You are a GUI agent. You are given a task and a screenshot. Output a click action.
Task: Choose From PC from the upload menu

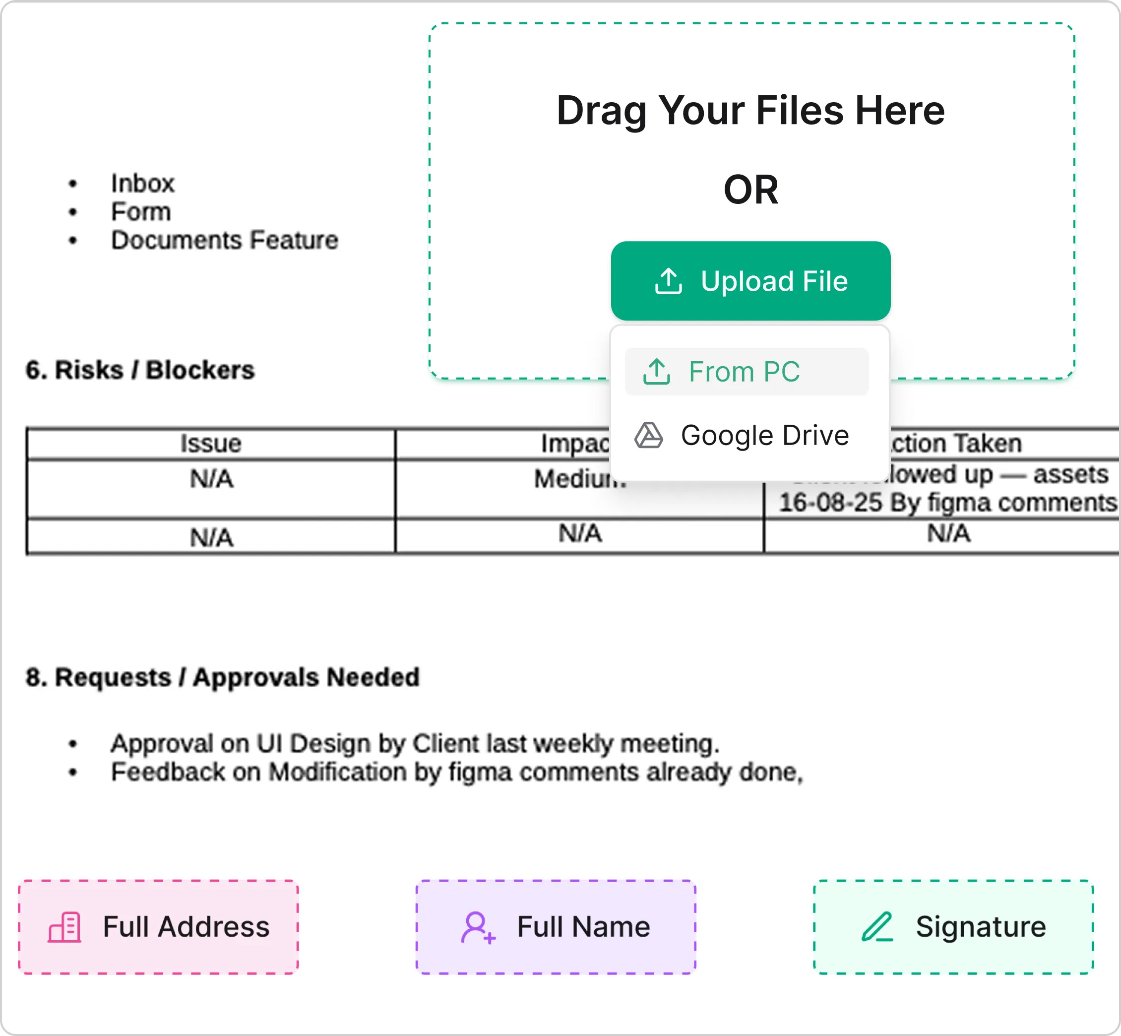click(746, 371)
